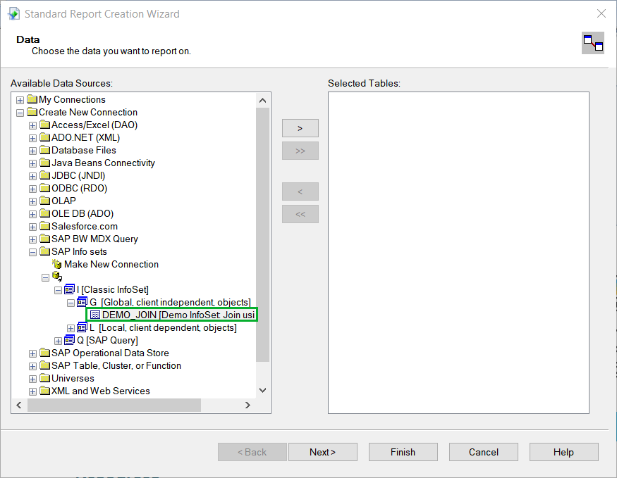Click the Q SAP Query node icon
617x478 pixels.
(x=70, y=340)
